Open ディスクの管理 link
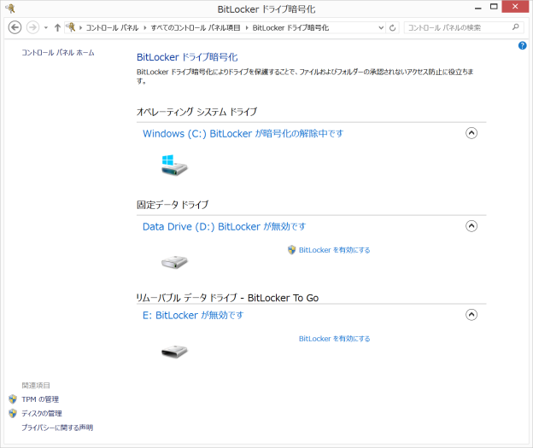Screen dimensions: 533x448 [42, 413]
